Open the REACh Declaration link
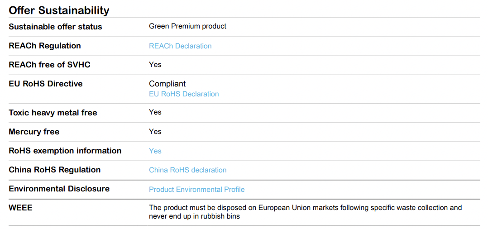 pyautogui.click(x=180, y=46)
